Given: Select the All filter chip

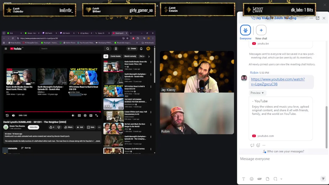Looking at the screenshot, I should [106, 56].
